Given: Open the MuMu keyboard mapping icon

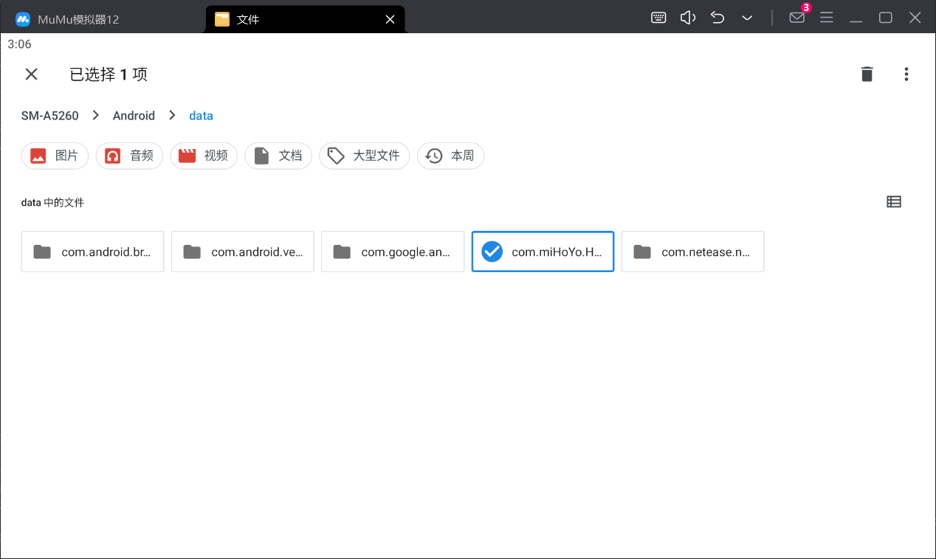Looking at the screenshot, I should click(x=659, y=18).
